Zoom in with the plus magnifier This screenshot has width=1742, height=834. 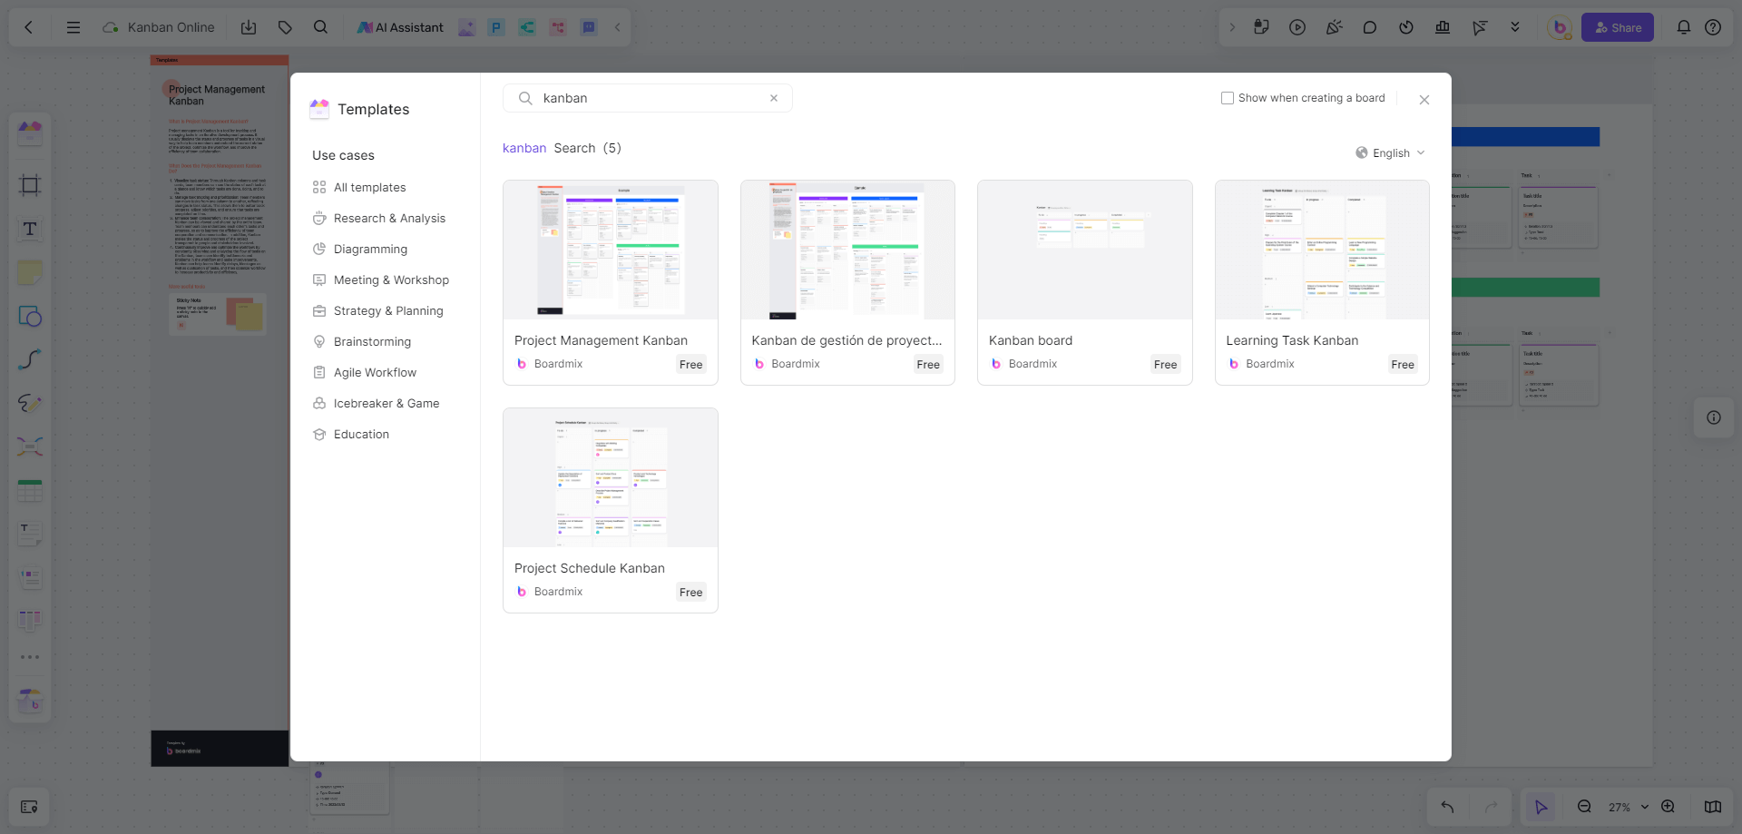coord(1668,807)
